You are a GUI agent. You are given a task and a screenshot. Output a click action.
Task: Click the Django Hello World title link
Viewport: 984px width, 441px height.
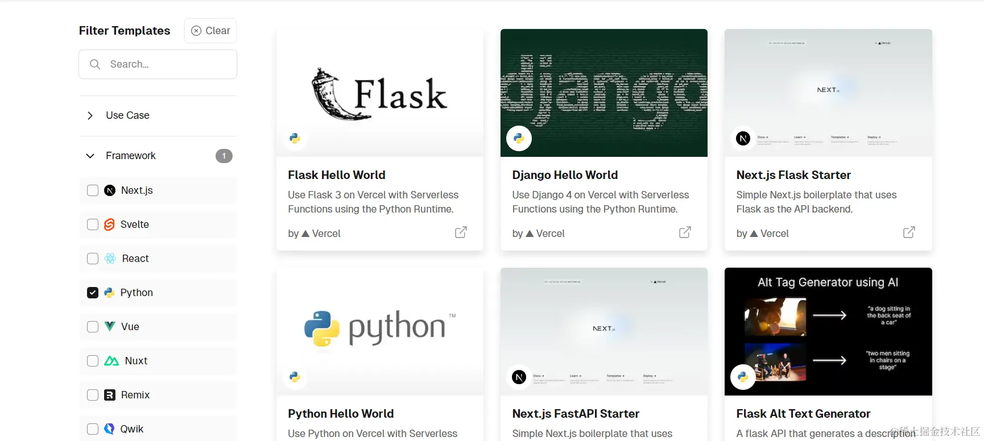pyautogui.click(x=565, y=175)
